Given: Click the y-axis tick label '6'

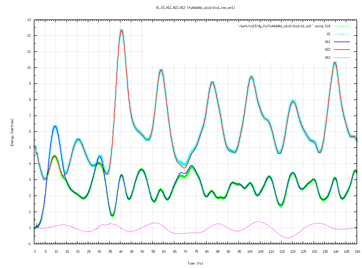Looking at the screenshot, I should point(30,132).
